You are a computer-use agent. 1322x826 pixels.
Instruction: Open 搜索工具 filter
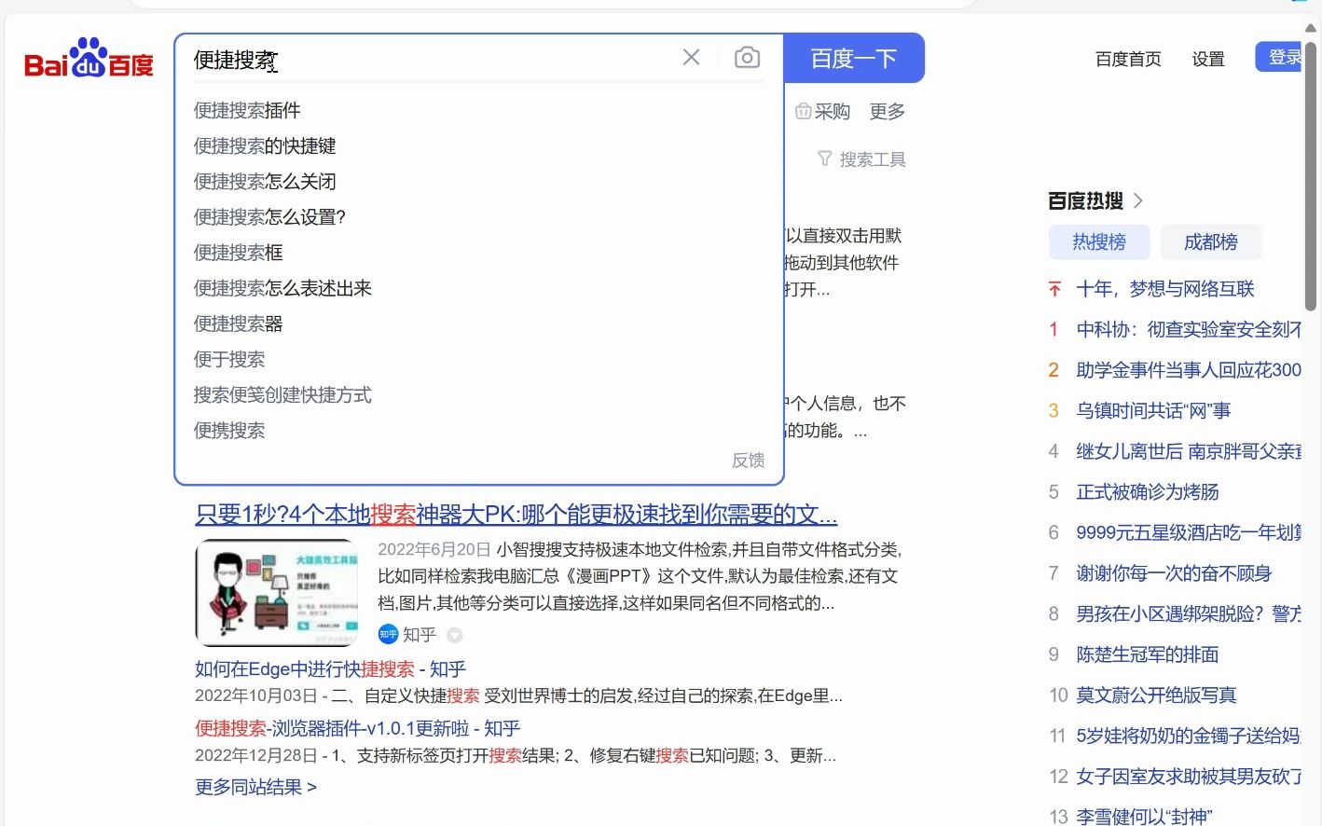[x=861, y=159]
